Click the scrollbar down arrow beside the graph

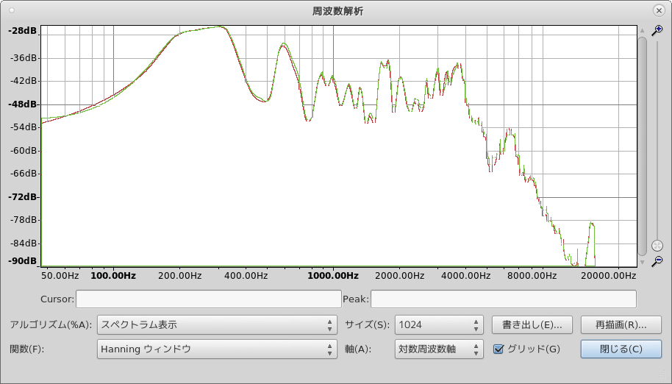coord(642,261)
